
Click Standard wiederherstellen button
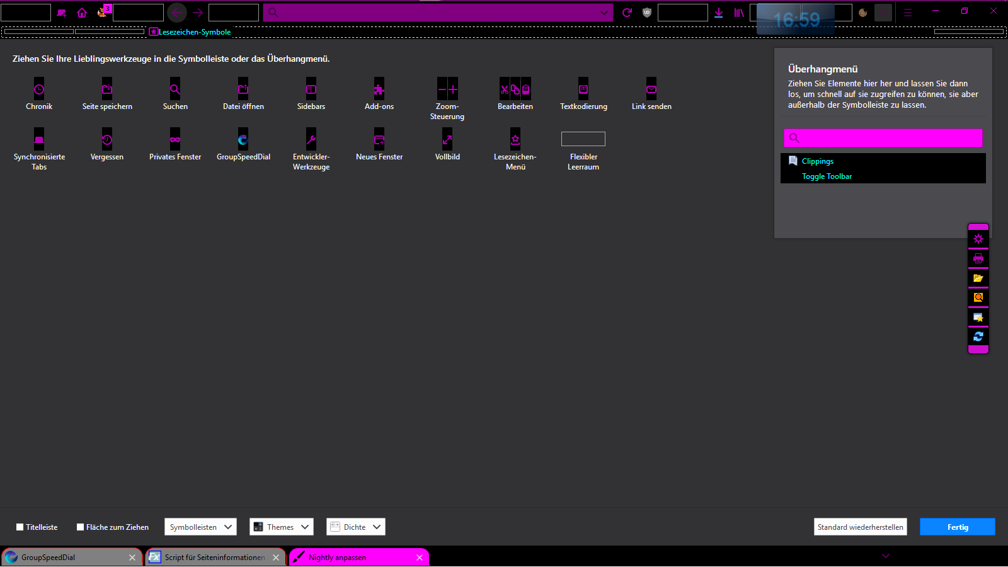click(x=861, y=527)
